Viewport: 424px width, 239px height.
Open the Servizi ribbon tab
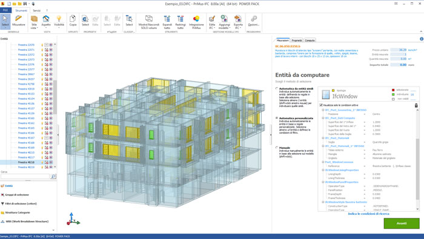[x=36, y=10]
